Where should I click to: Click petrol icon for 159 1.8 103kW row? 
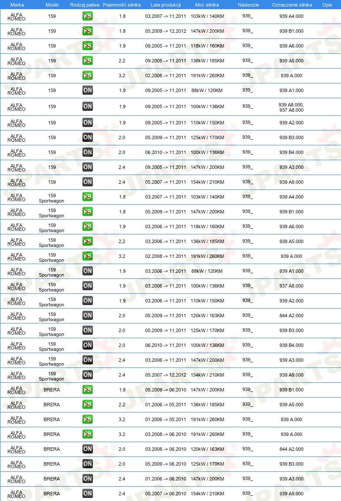88,16
